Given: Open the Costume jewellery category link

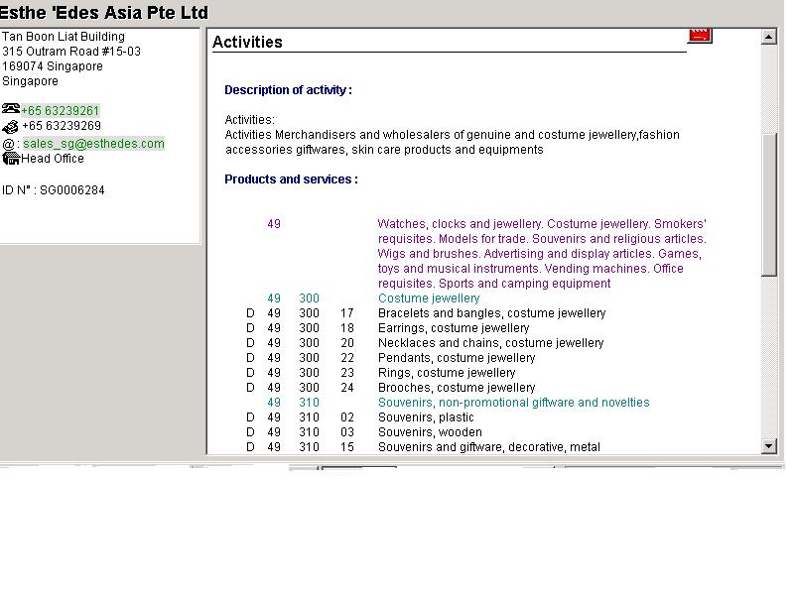Looking at the screenshot, I should (428, 298).
